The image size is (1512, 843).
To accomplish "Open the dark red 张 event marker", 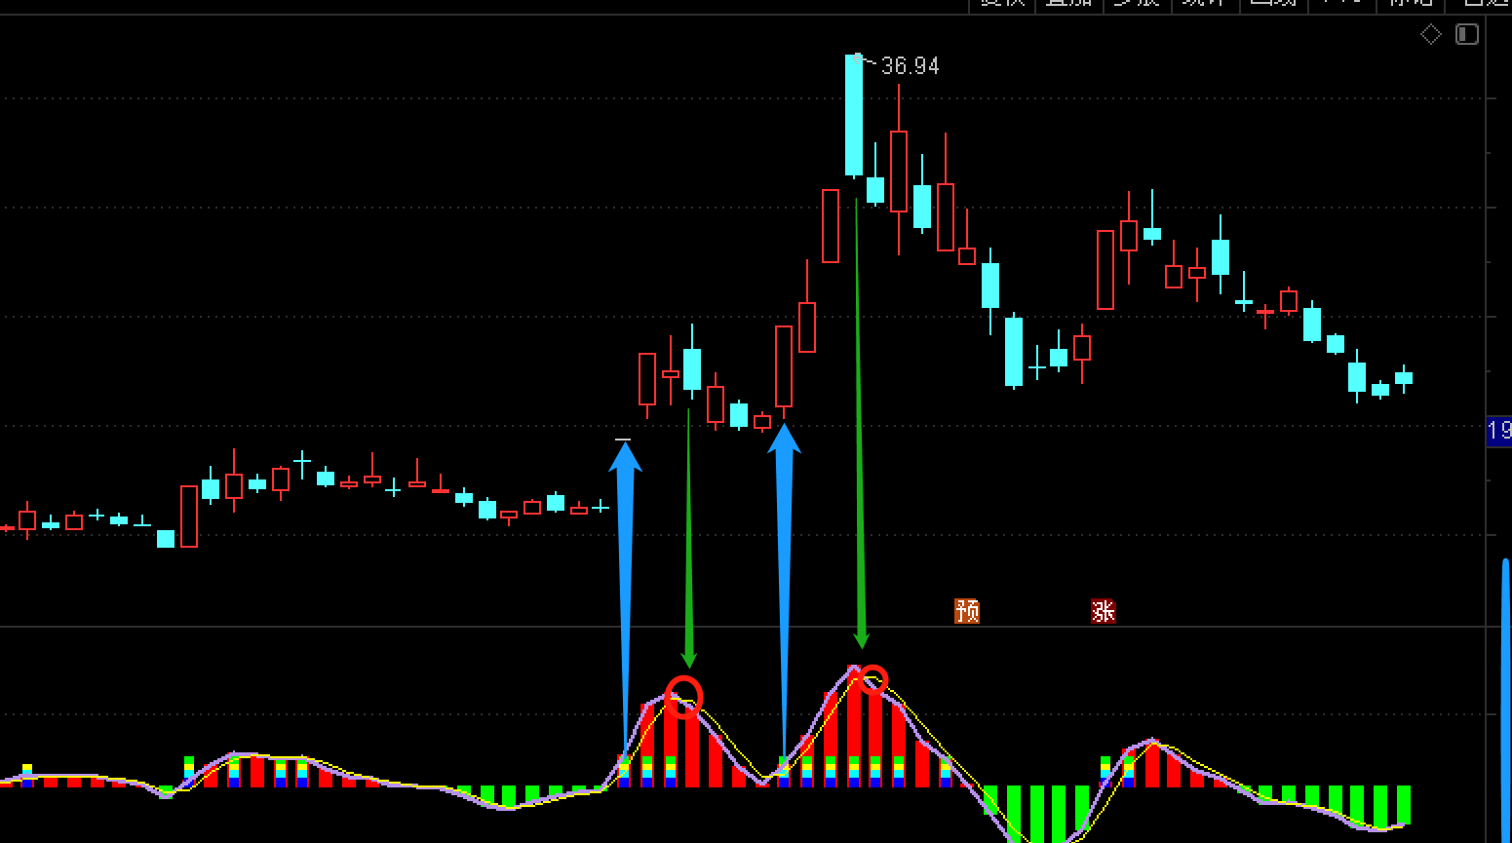I will (1103, 611).
